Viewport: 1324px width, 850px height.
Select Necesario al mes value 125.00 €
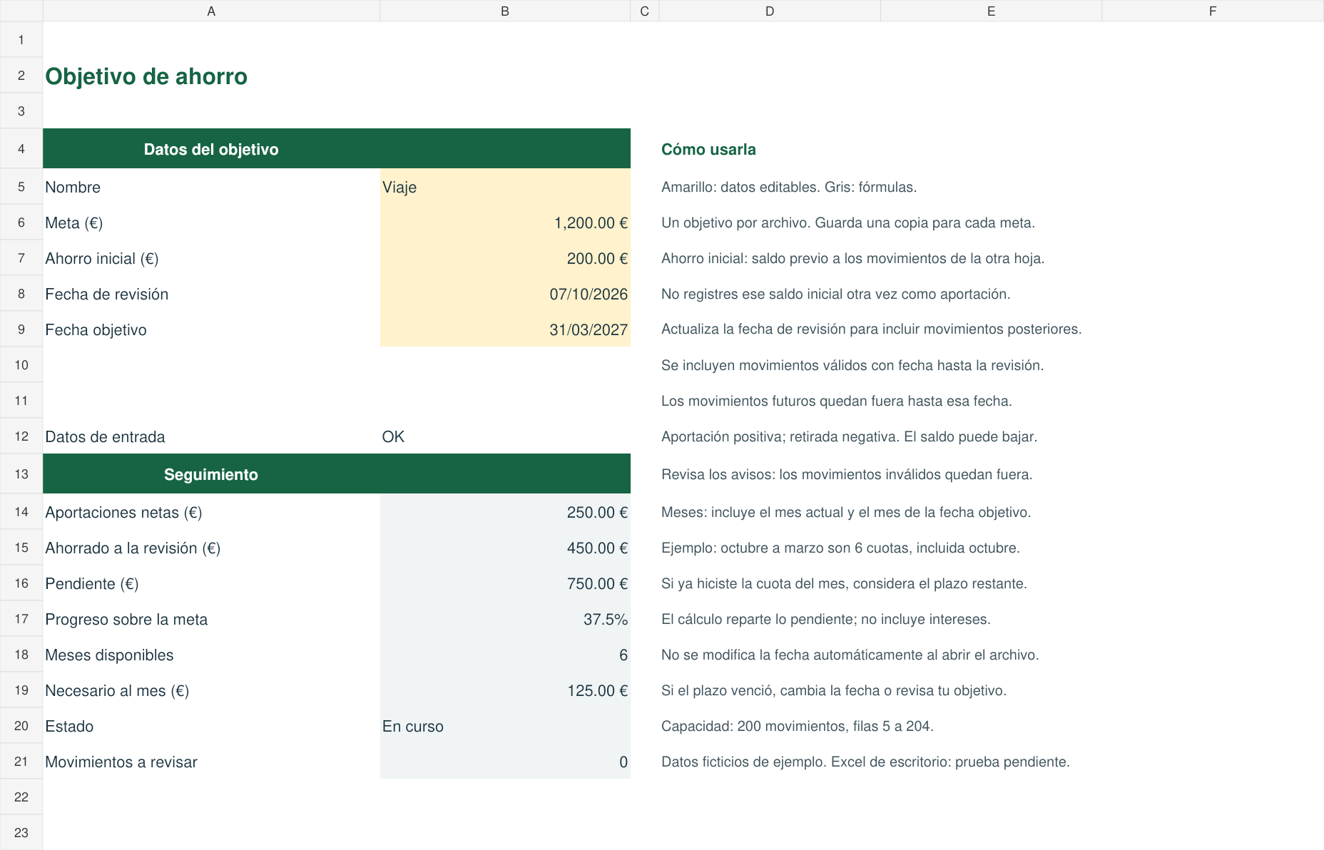pyautogui.click(x=505, y=690)
